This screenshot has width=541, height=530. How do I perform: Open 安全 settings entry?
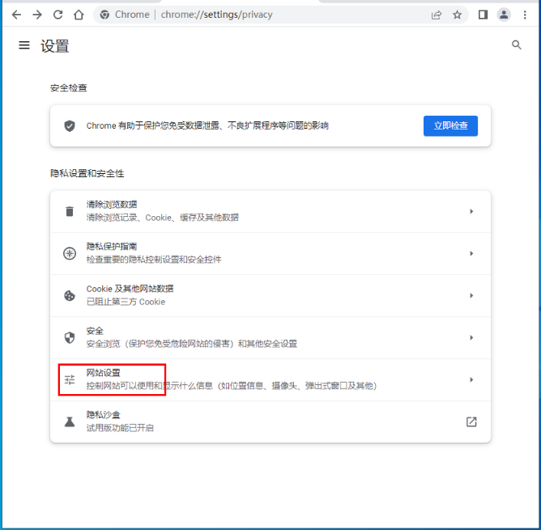pyautogui.click(x=270, y=337)
